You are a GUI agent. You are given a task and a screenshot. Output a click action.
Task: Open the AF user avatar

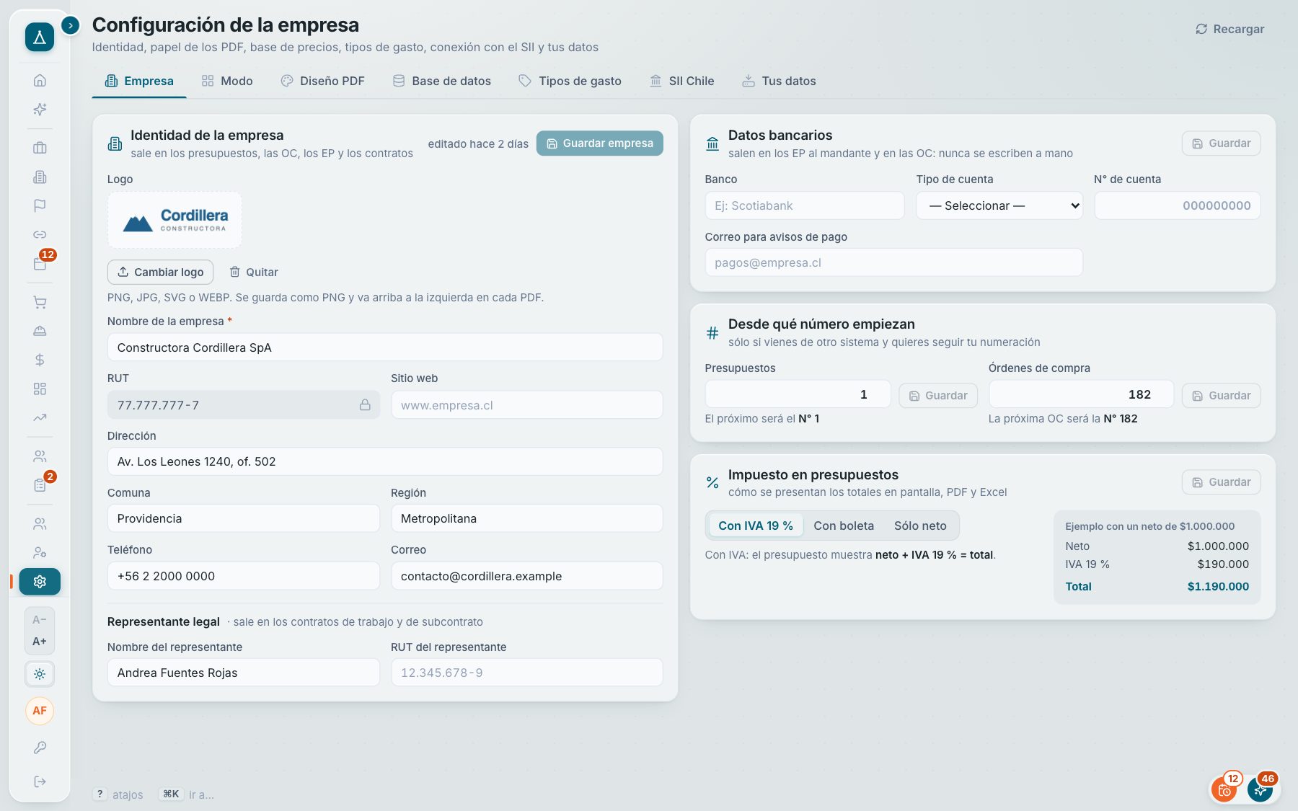40,711
